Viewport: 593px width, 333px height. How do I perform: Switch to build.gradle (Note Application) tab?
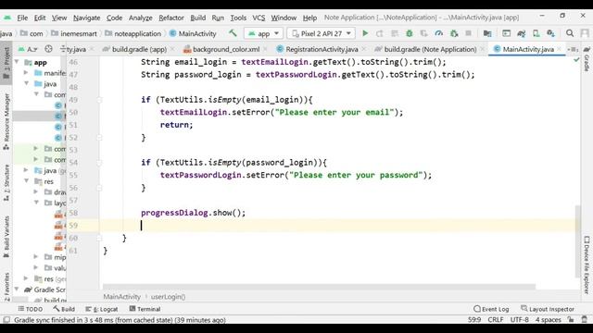430,49
